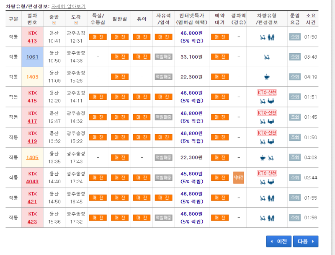Click the 04:19 duration for train 1403
The width and height of the screenshot is (335, 255).
[311, 77]
